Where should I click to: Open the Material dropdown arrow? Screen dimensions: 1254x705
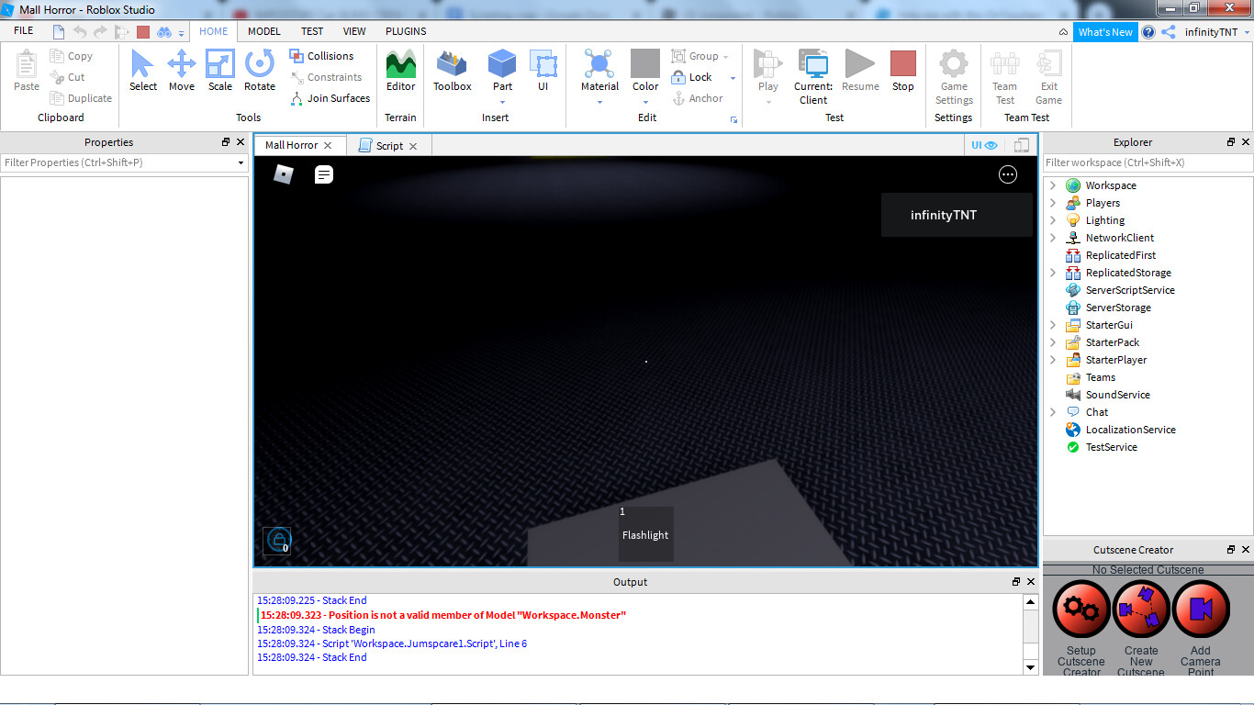(x=599, y=101)
